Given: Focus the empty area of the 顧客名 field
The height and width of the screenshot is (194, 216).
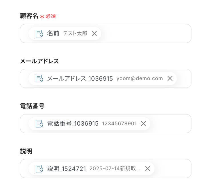Looking at the screenshot, I should [146, 33].
